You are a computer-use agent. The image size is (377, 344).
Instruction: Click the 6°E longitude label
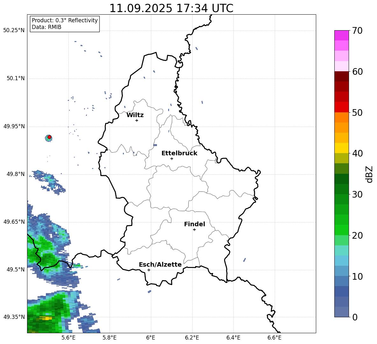(151, 338)
